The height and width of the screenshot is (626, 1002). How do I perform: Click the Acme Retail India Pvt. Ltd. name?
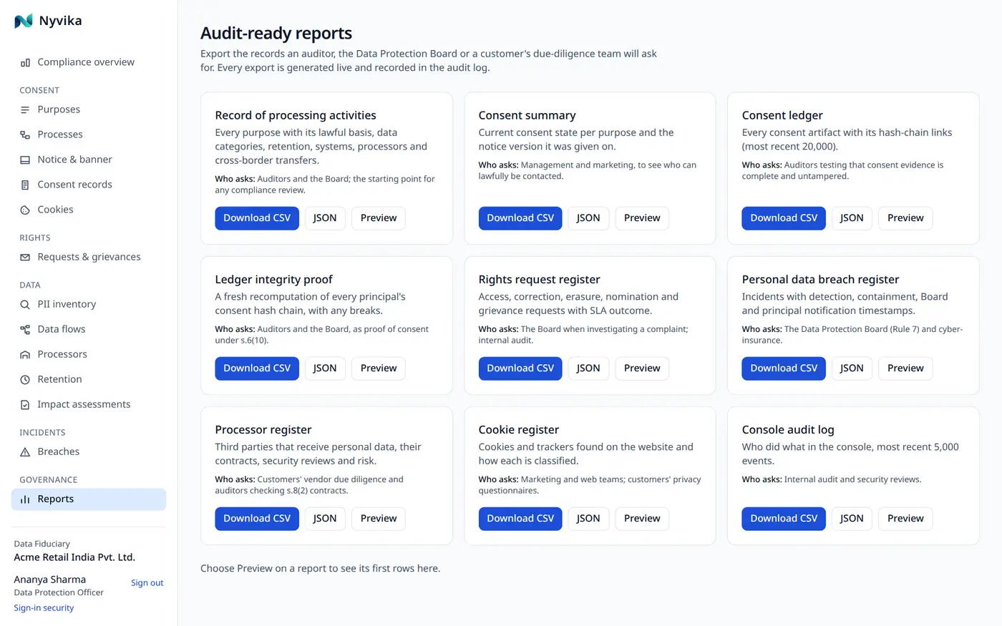(74, 557)
